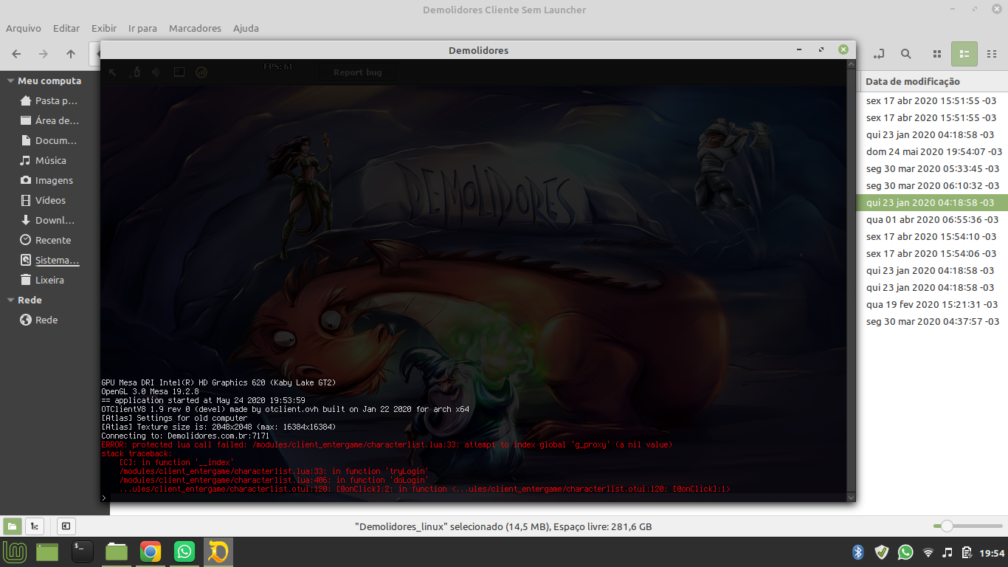Sort by the Data de modificação column
Viewport: 1008px width, 567px height.
pyautogui.click(x=933, y=81)
